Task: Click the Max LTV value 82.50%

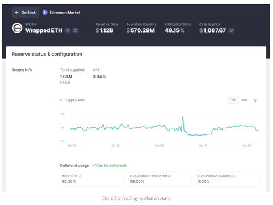Action: (69, 182)
